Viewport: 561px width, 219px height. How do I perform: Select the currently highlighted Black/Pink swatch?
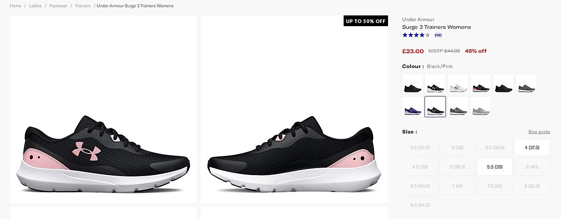click(435, 106)
